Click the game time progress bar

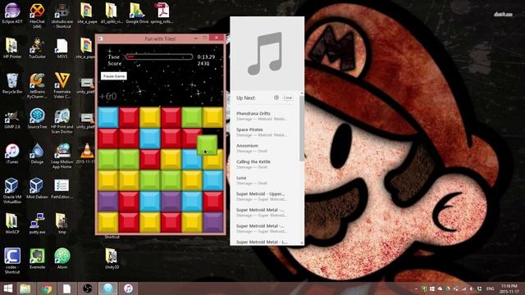click(159, 57)
